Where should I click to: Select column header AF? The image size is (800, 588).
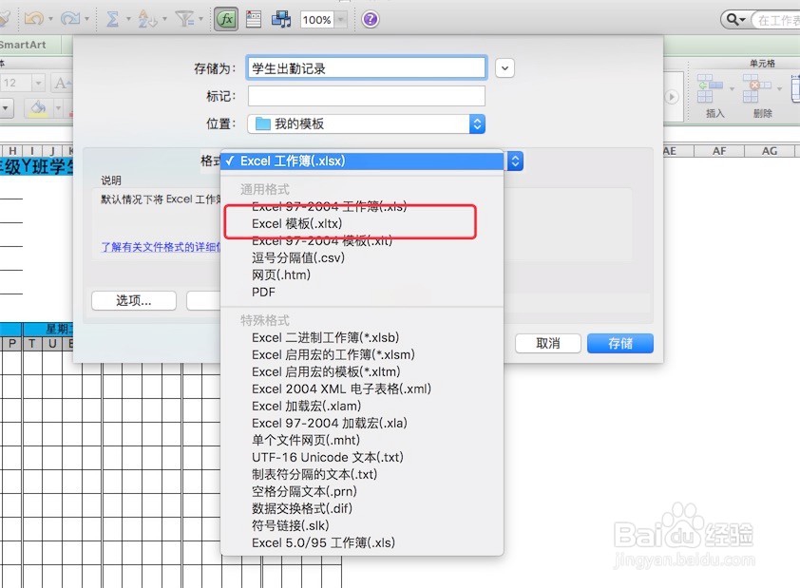pyautogui.click(x=719, y=151)
